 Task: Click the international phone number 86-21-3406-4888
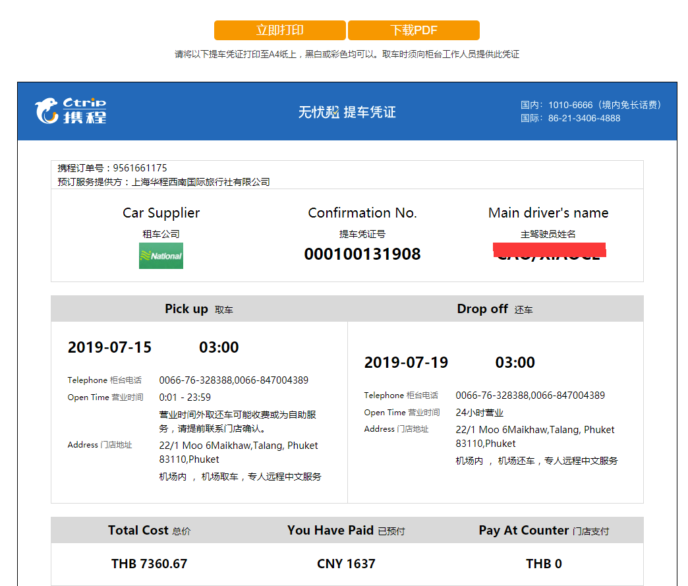point(584,119)
